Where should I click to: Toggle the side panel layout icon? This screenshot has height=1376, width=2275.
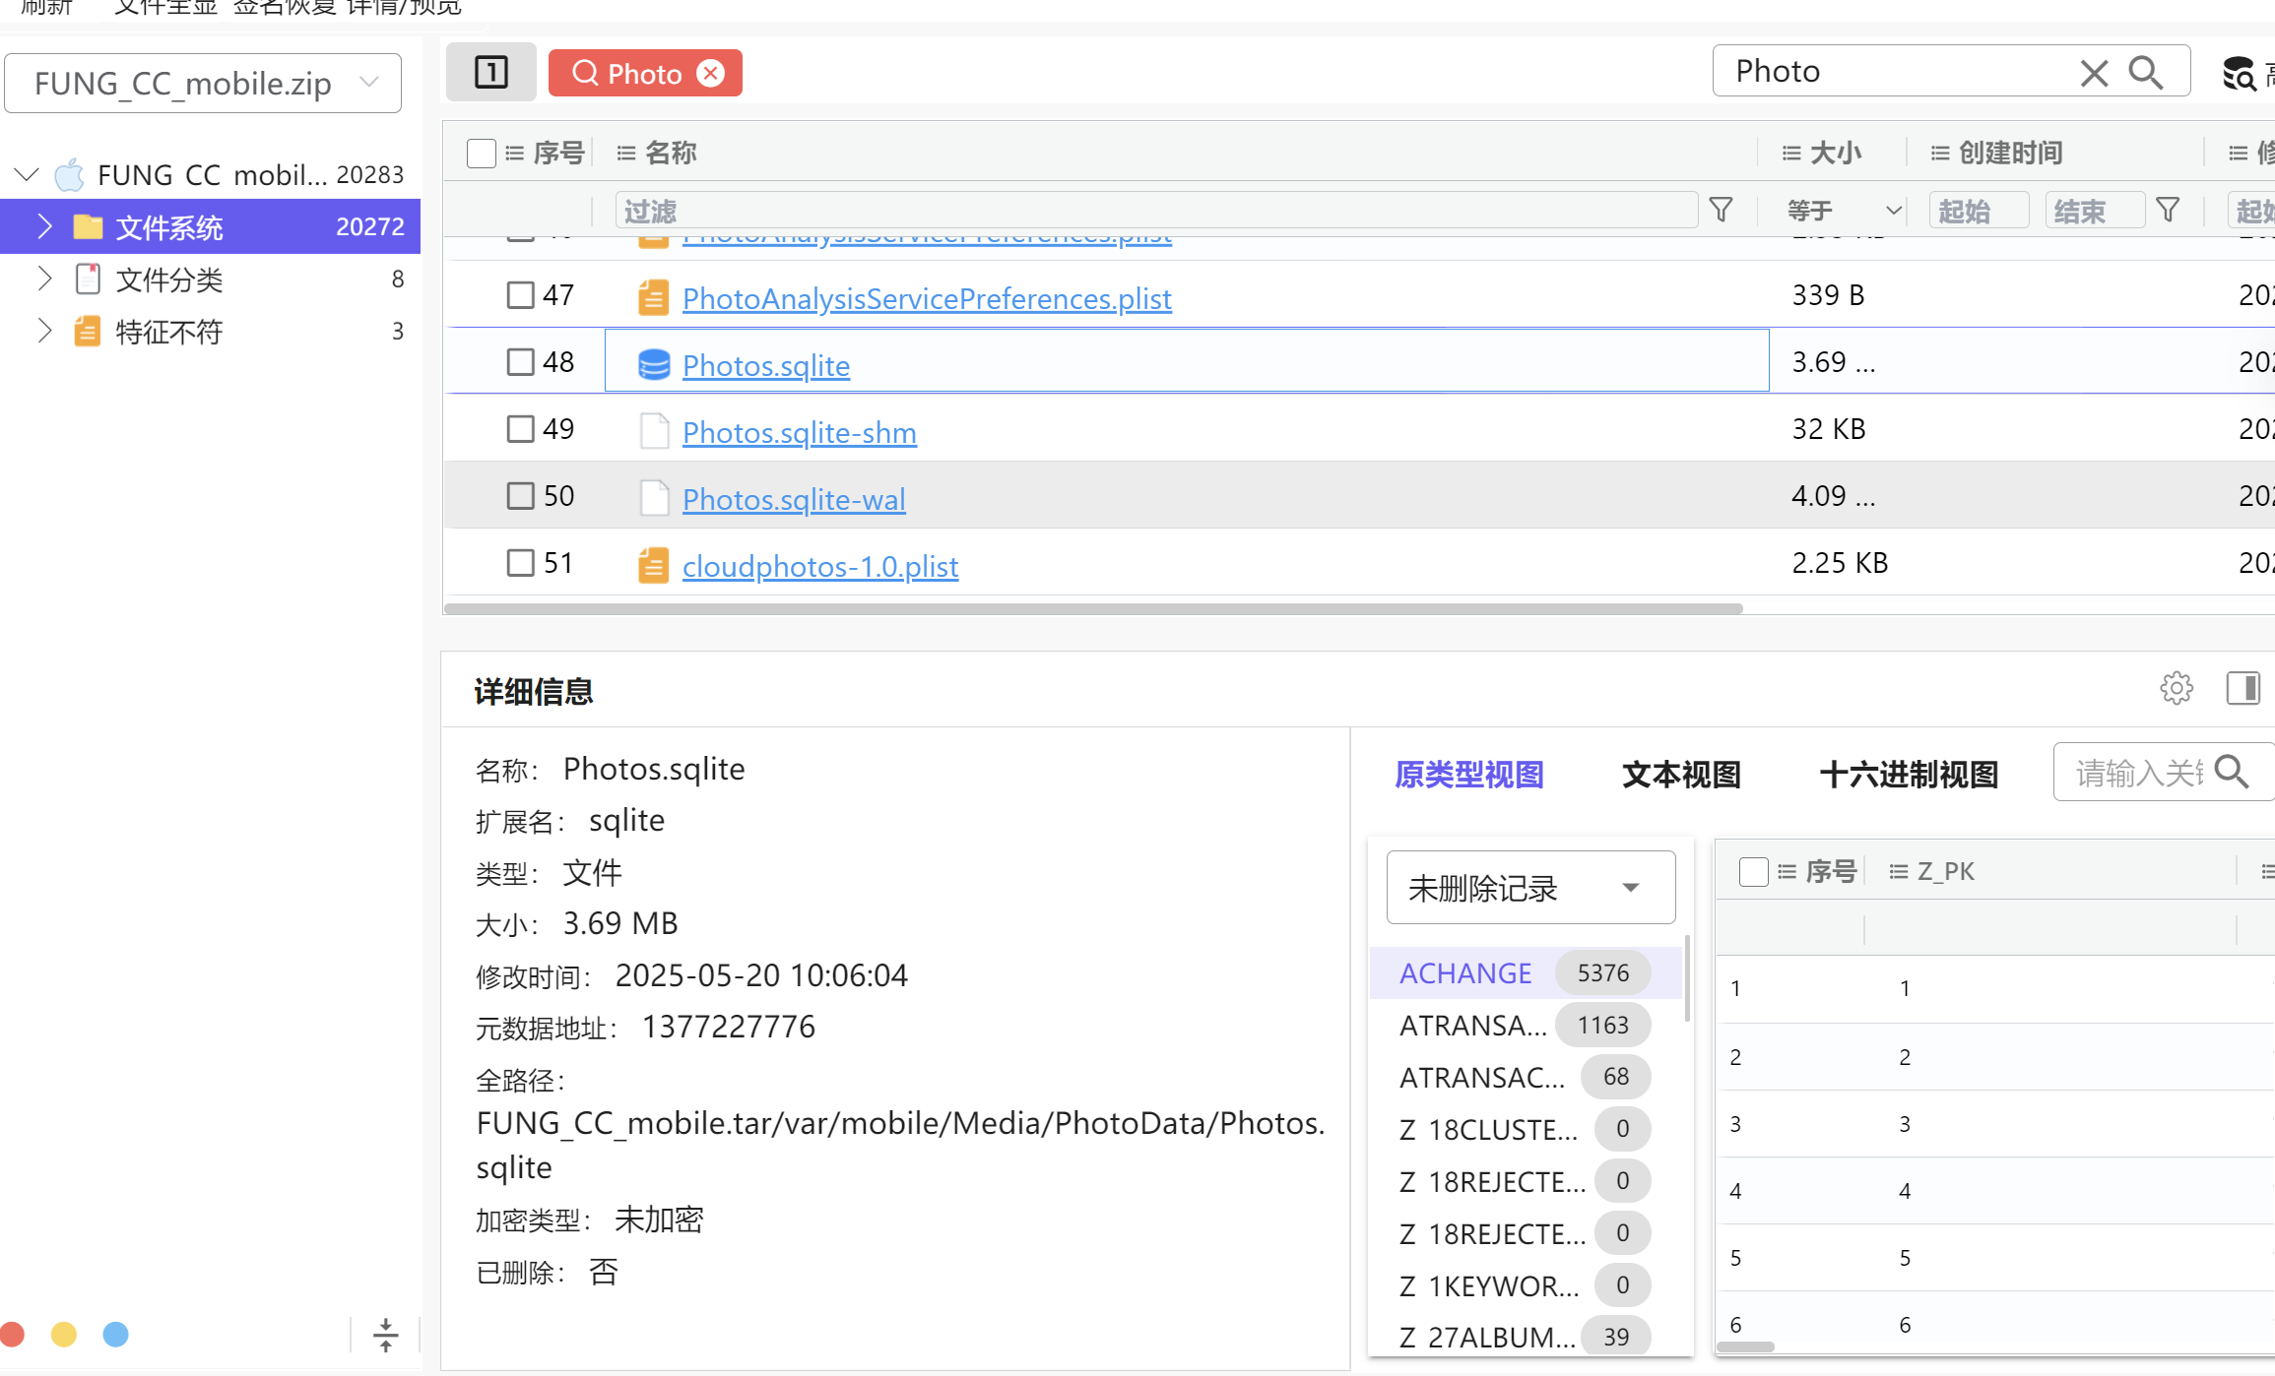pyautogui.click(x=2242, y=688)
